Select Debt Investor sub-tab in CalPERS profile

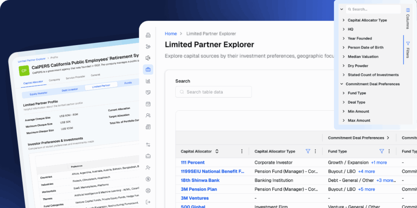click(70, 90)
